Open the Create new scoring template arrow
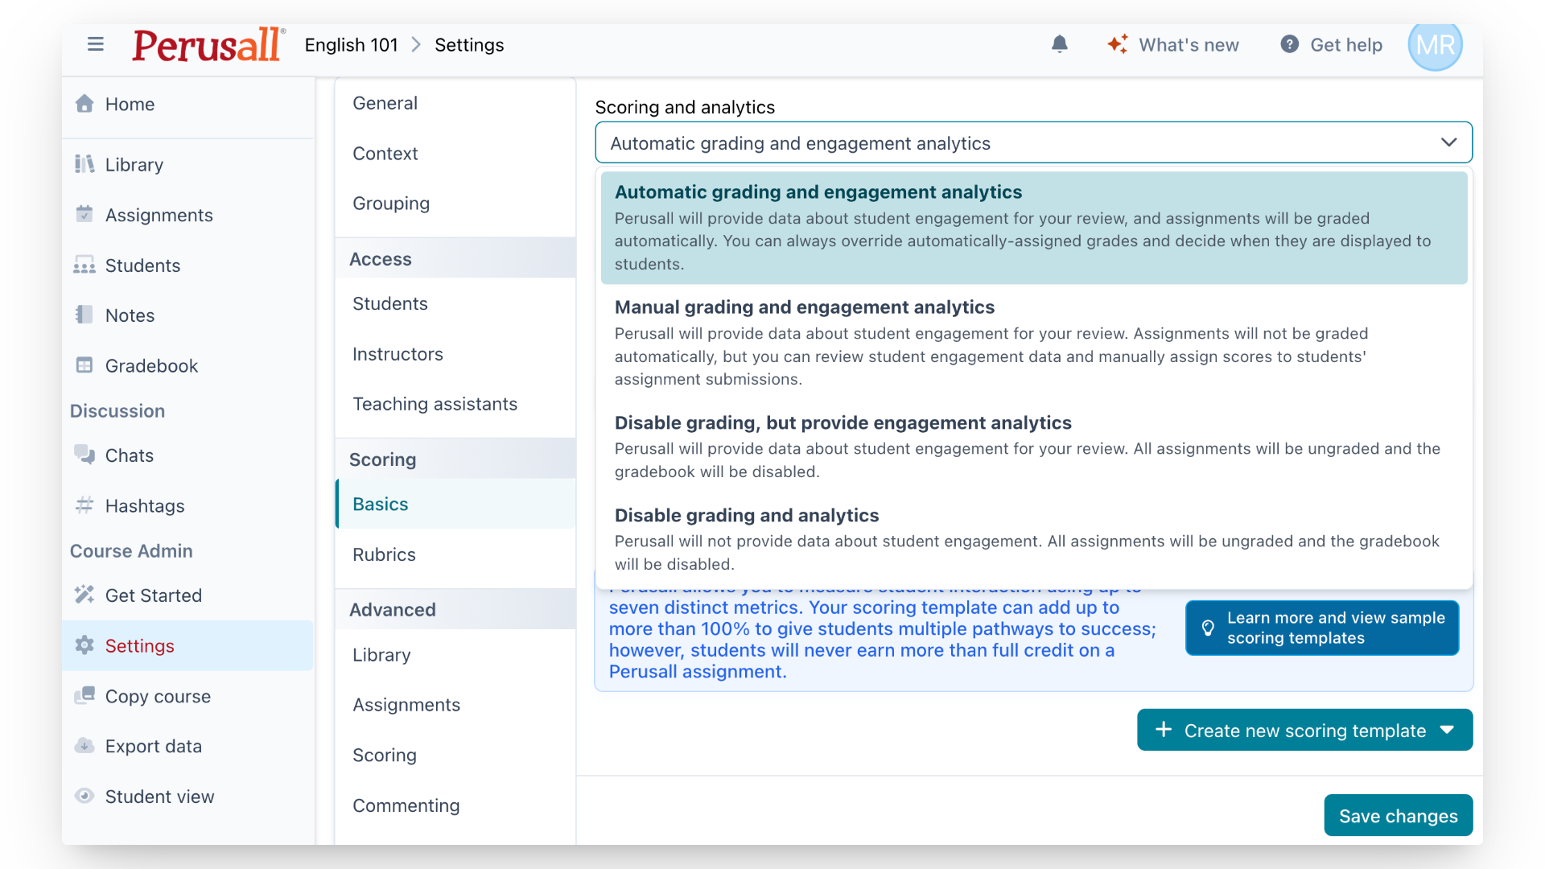 (1448, 730)
